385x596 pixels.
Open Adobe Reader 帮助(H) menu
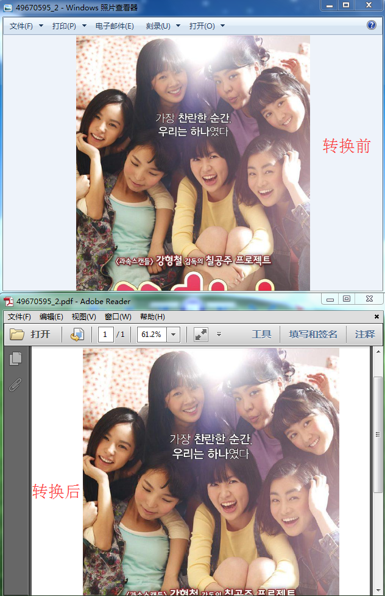click(x=152, y=317)
